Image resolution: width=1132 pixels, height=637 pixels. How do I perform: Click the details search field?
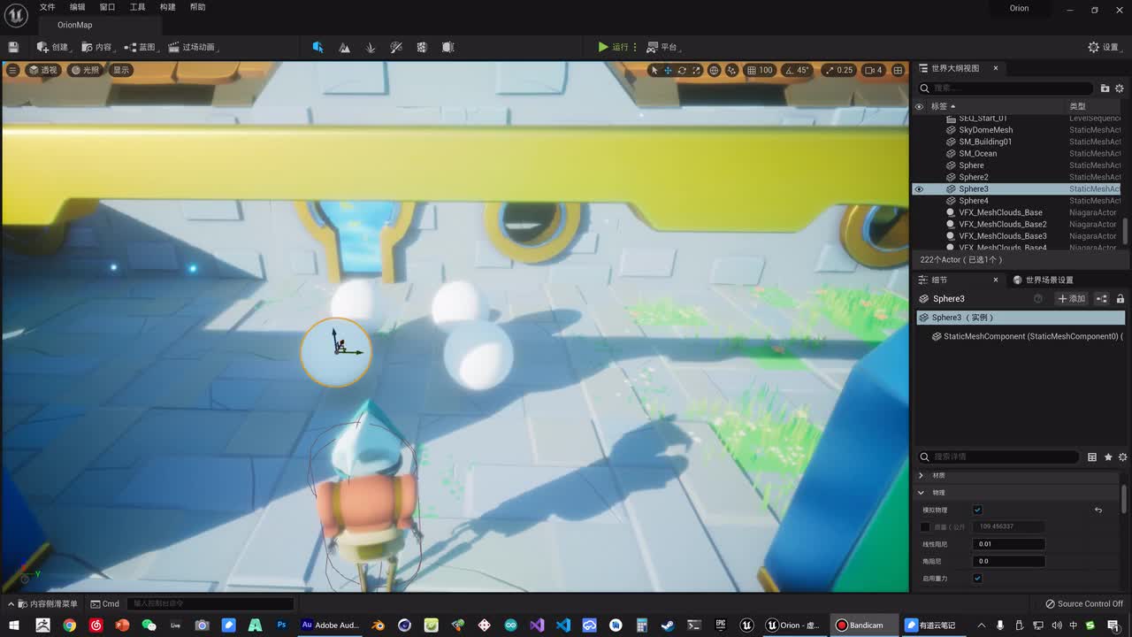(998, 457)
